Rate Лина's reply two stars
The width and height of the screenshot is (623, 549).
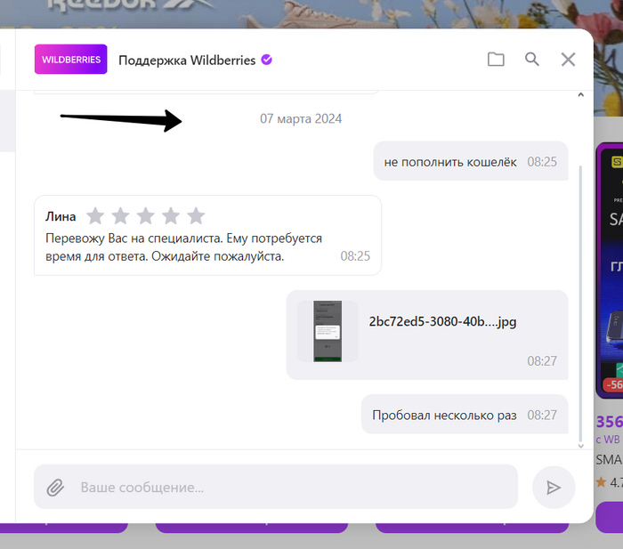120,216
